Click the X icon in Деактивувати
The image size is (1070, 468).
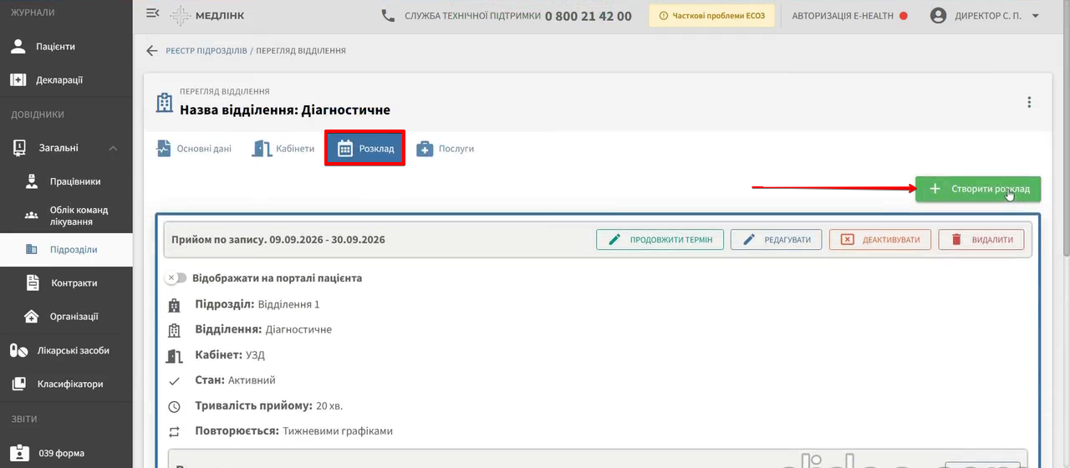click(x=847, y=239)
